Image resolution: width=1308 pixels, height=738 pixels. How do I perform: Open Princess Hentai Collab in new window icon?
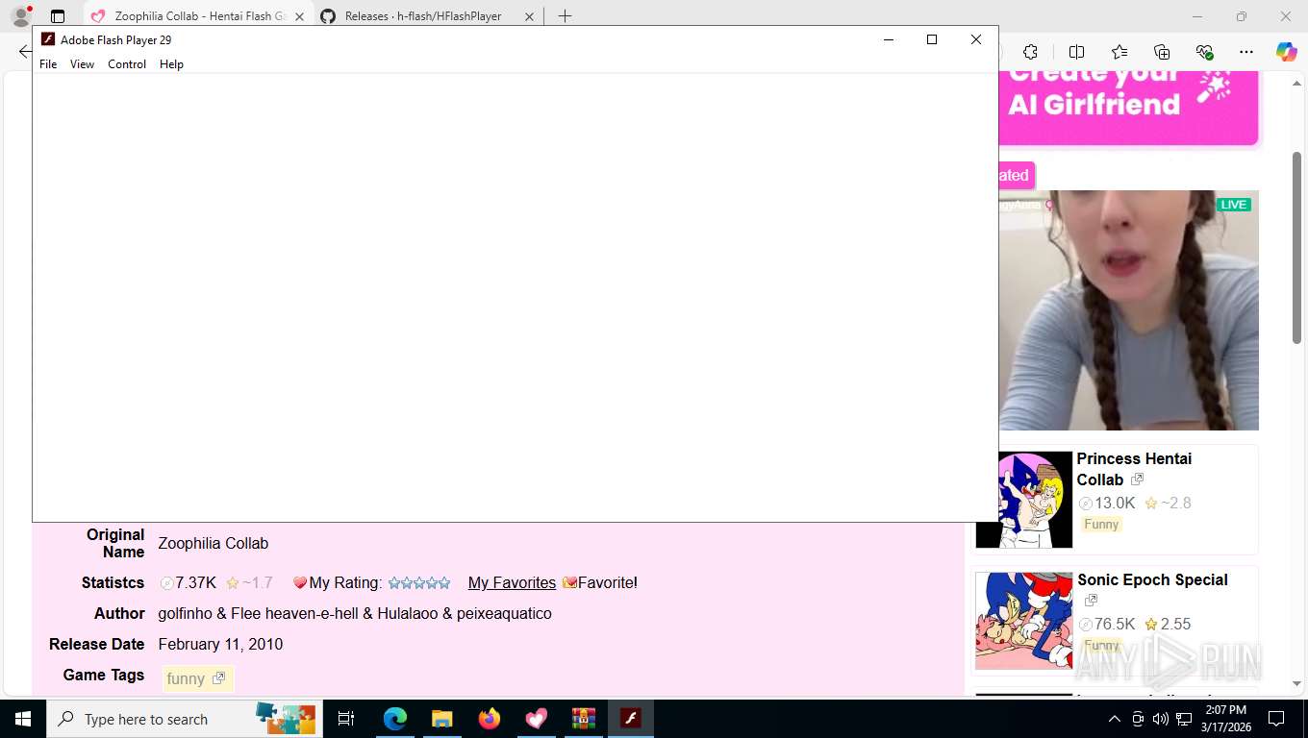1137,479
